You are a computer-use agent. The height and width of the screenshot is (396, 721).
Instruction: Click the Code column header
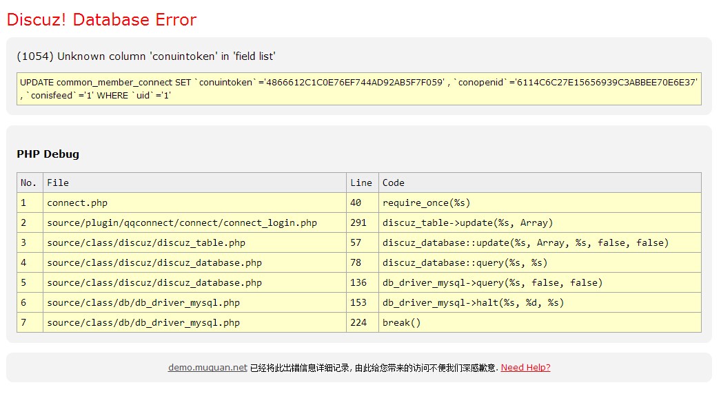(x=394, y=183)
